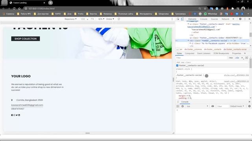Expand the fa-facebook-square i node
Screen dimensions: 252x141
190,43
